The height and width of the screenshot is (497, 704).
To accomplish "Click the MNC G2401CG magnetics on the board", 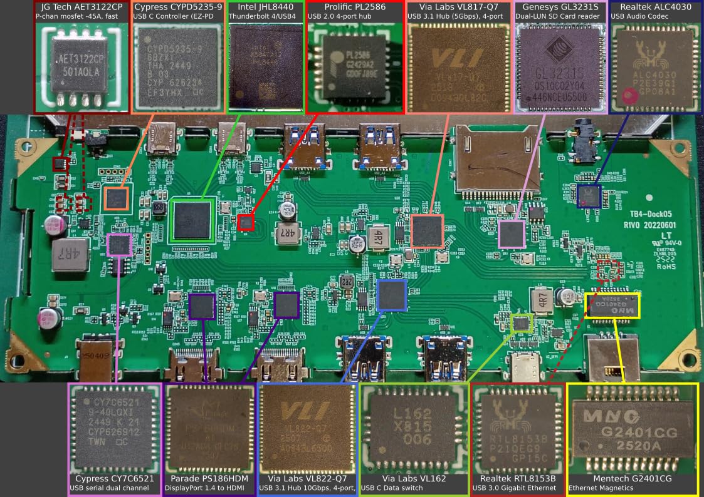I will (612, 307).
